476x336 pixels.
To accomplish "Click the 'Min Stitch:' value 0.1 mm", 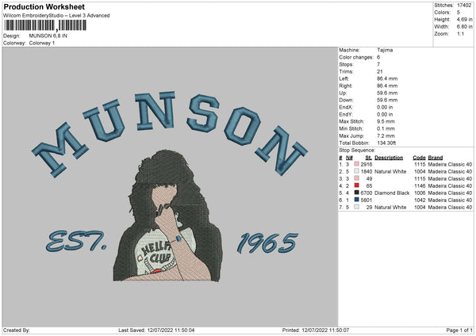I will 386,128.
